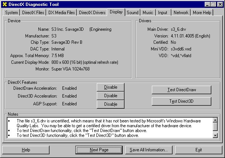Viewport: 225px width, 158px height.
Task: Click the Notes scrollbar up arrow
Action: point(215,120)
